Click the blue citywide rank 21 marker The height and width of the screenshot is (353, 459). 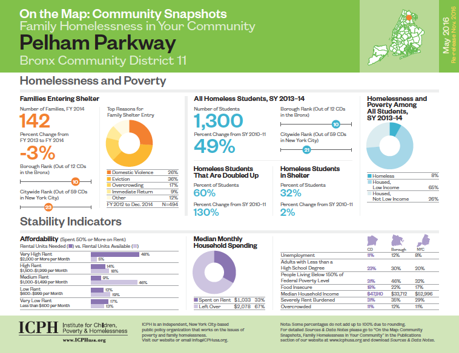point(306,149)
